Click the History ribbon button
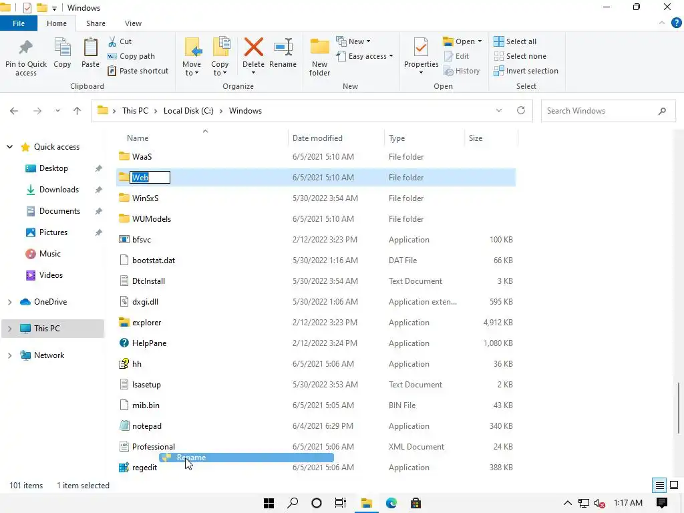This screenshot has height=513, width=684. (462, 71)
